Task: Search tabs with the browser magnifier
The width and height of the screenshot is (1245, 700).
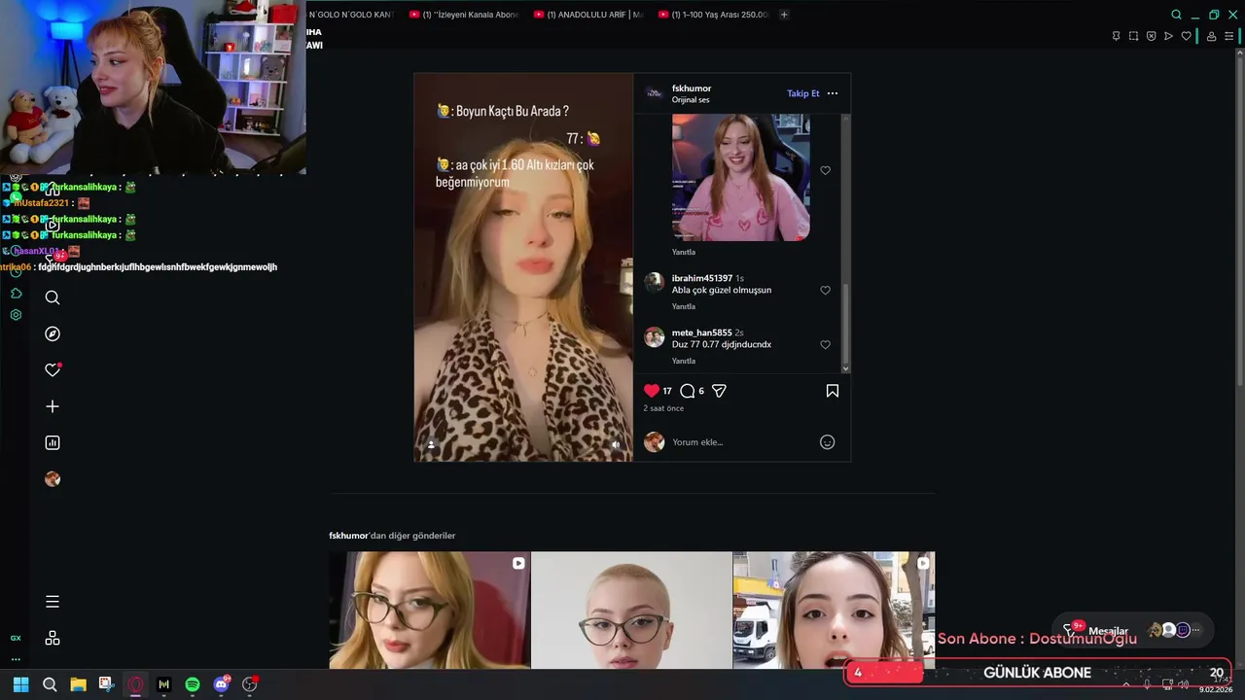Action: 1176,15
